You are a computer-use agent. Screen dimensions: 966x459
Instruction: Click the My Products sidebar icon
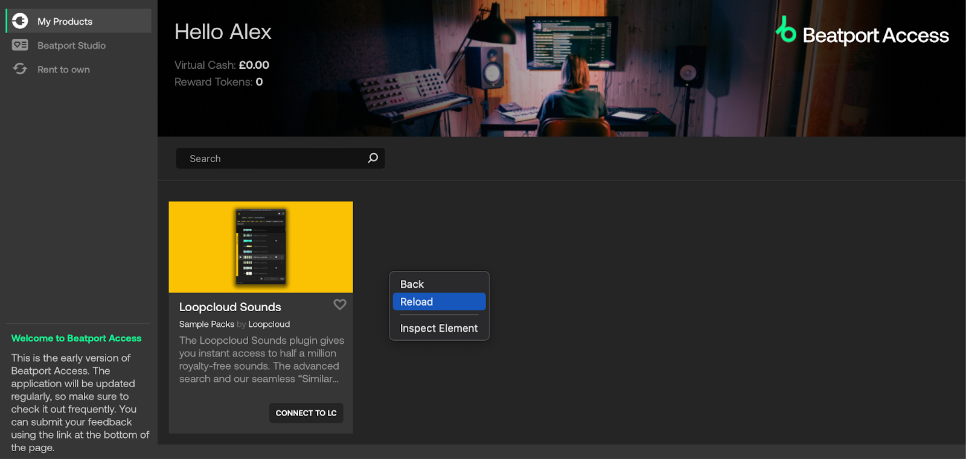point(20,21)
